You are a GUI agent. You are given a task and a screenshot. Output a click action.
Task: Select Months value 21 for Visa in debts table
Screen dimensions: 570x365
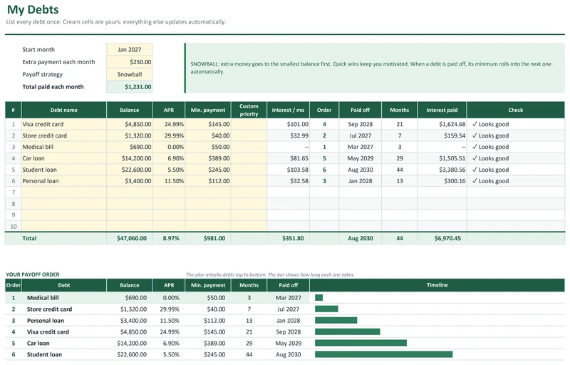(x=400, y=124)
